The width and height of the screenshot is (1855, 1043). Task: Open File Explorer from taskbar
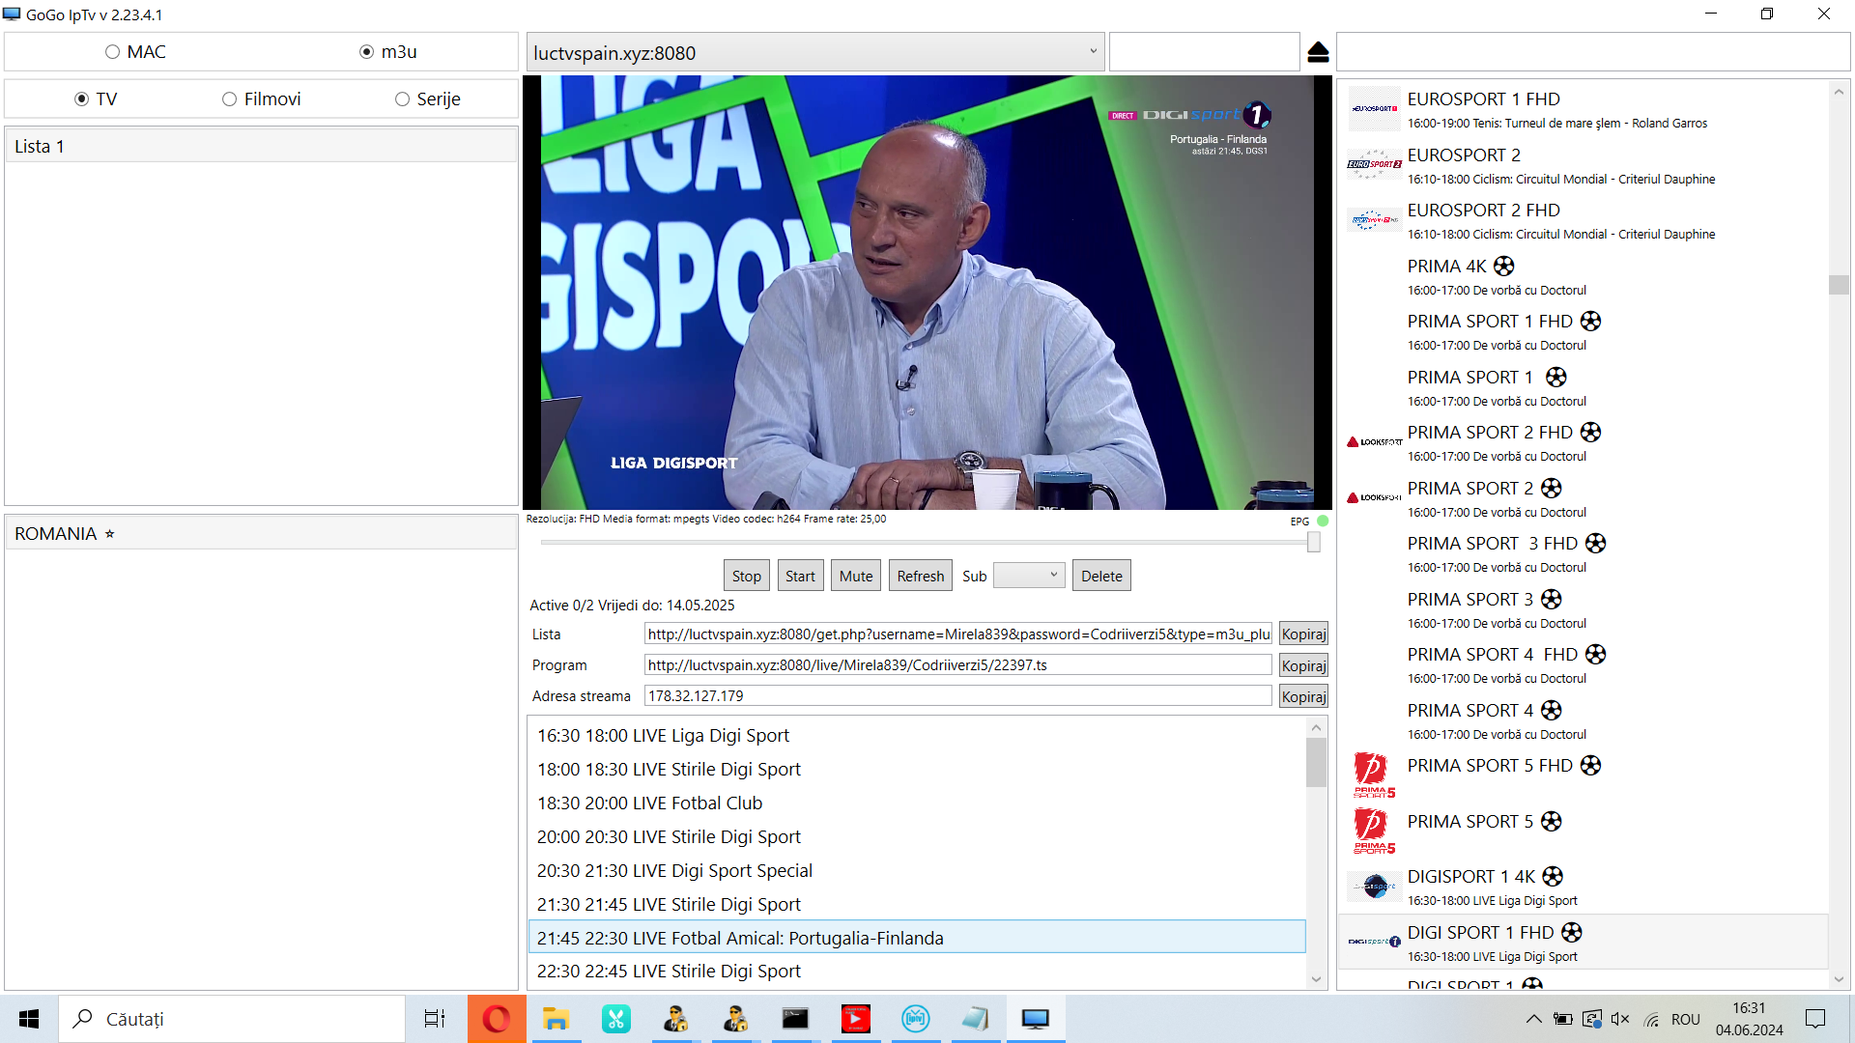[556, 1019]
